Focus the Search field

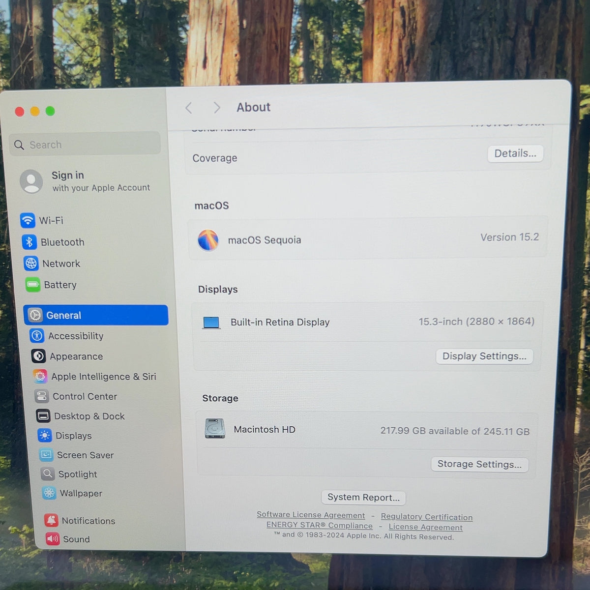pyautogui.click(x=85, y=144)
